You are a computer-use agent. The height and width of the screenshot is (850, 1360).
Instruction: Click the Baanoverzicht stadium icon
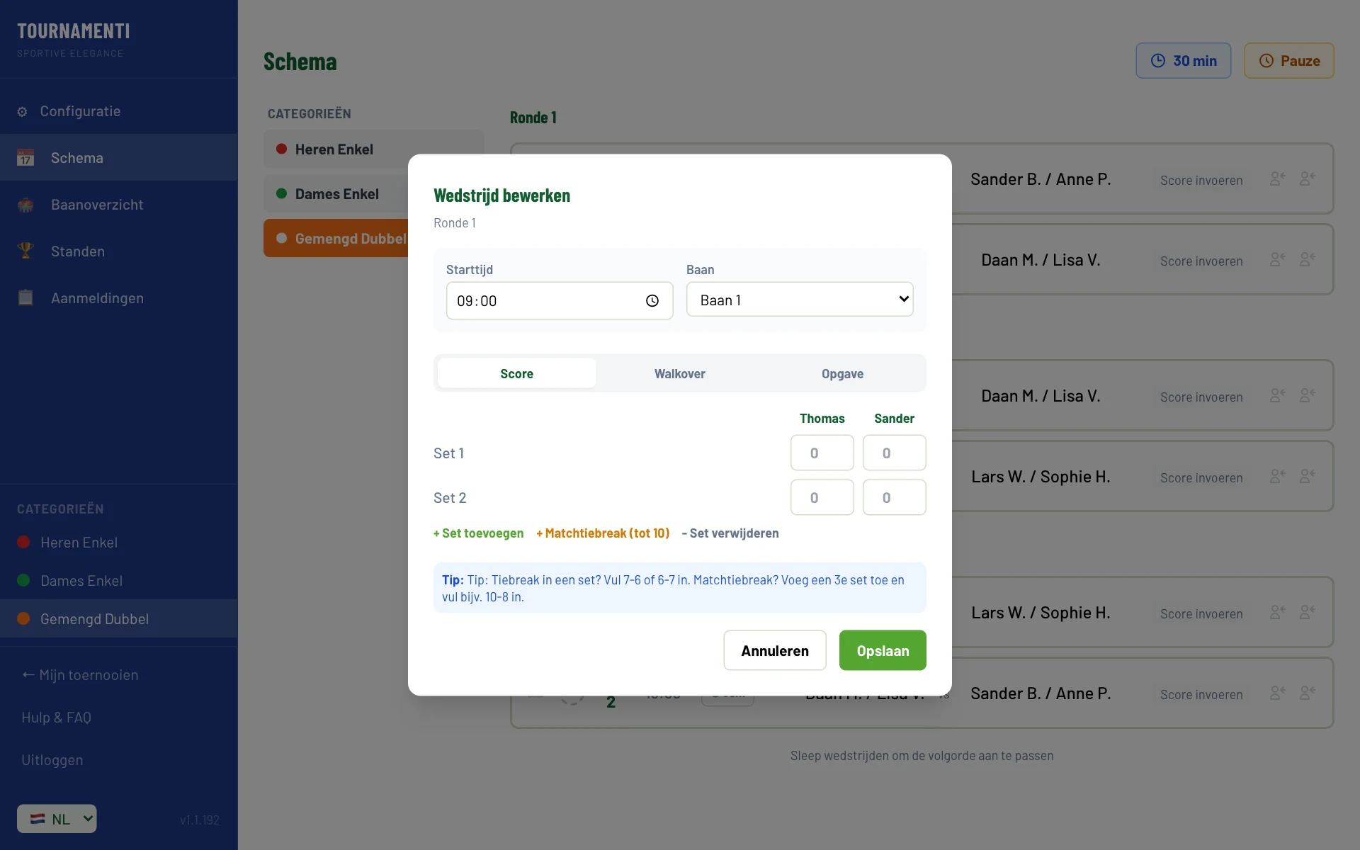point(25,205)
